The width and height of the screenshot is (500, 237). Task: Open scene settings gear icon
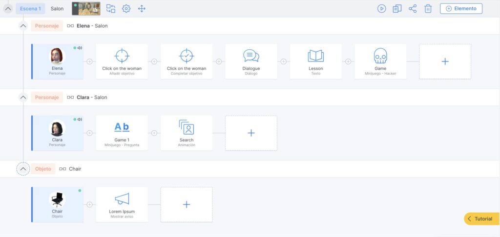coord(126,9)
